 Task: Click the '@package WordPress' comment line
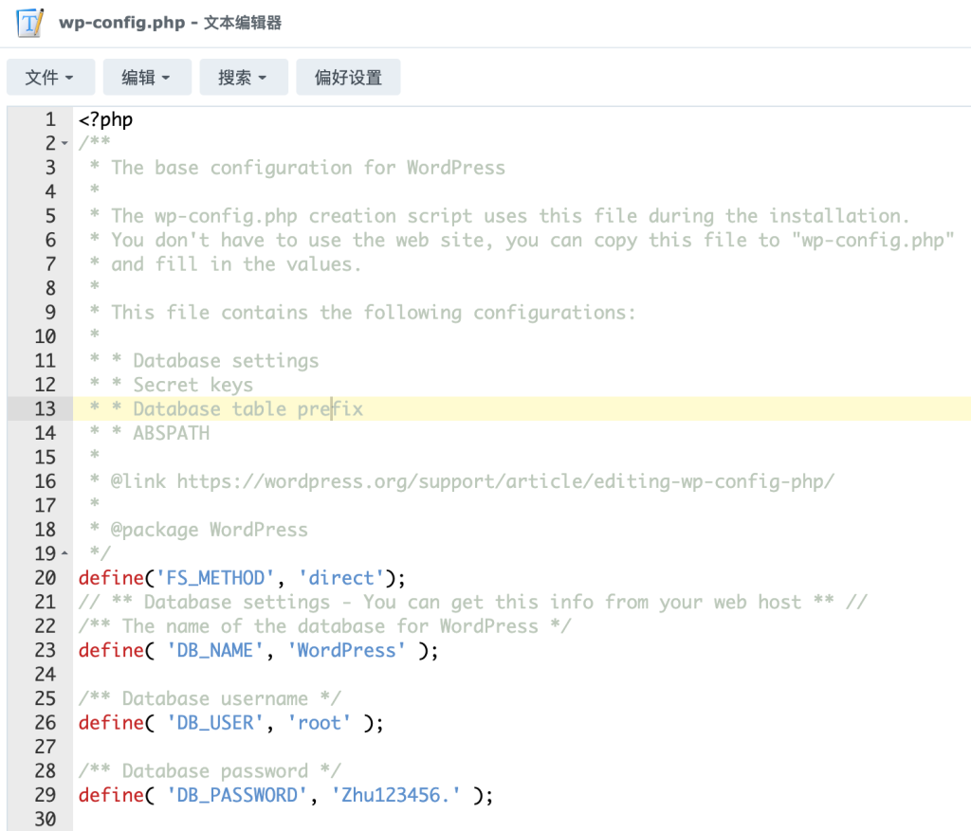click(209, 530)
